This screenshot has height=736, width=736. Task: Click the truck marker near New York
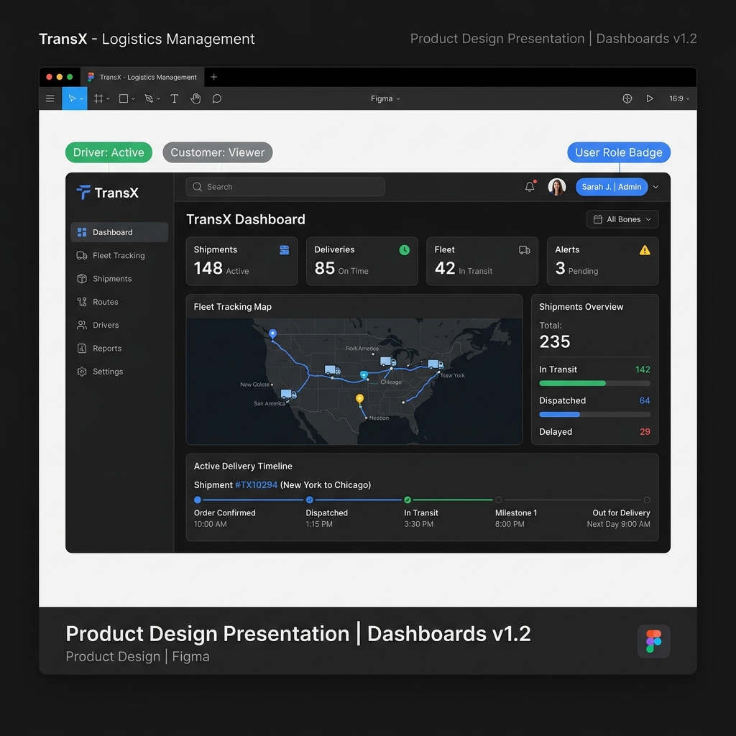[x=435, y=364]
